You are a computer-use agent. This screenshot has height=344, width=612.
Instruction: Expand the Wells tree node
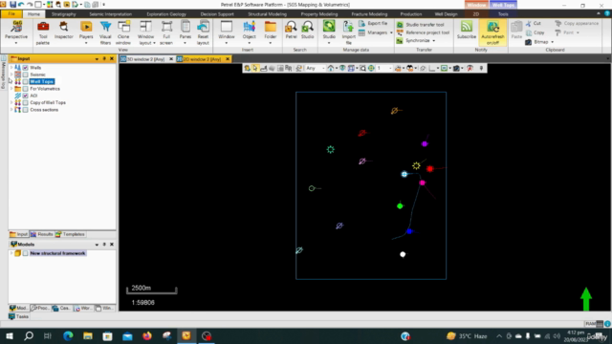(x=11, y=68)
